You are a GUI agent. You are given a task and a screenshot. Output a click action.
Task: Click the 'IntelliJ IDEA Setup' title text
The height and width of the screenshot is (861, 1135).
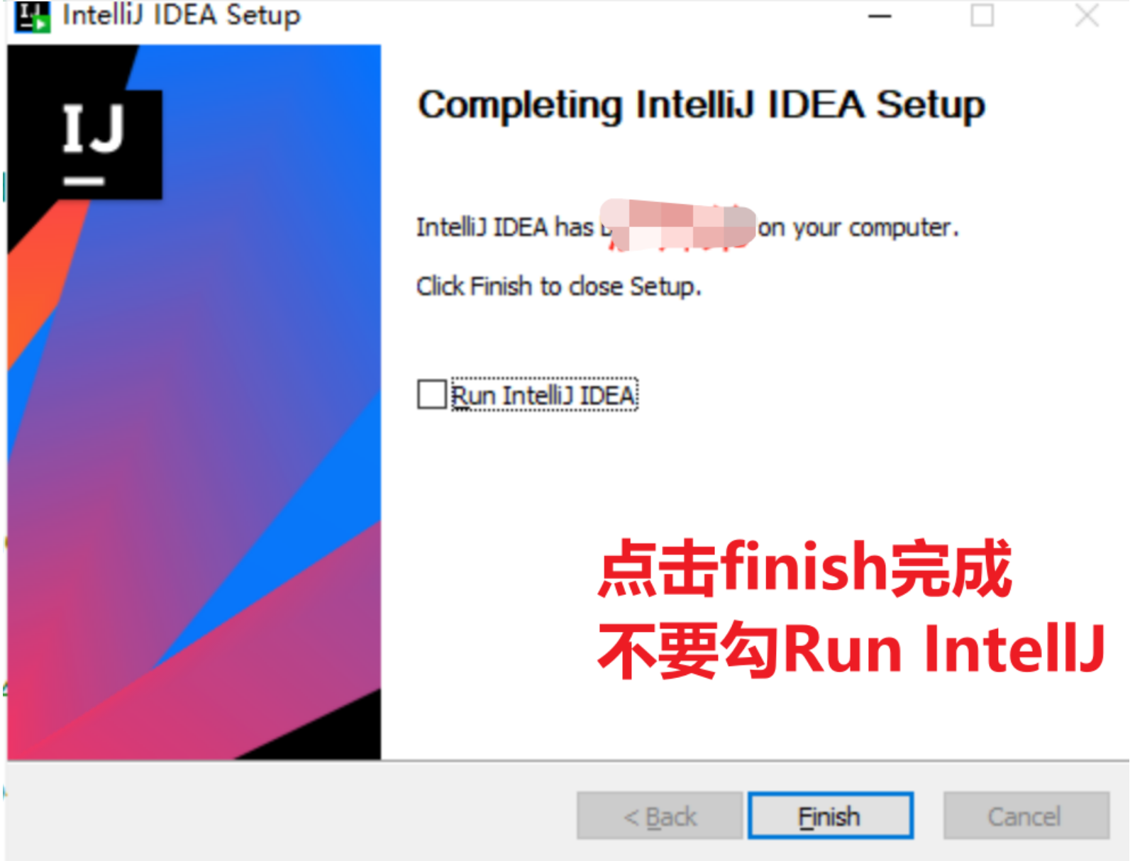click(x=182, y=15)
